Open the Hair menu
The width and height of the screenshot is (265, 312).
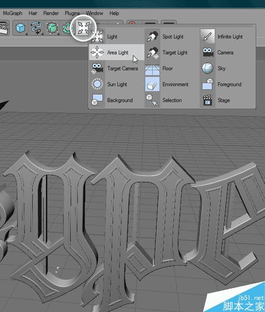click(x=33, y=13)
